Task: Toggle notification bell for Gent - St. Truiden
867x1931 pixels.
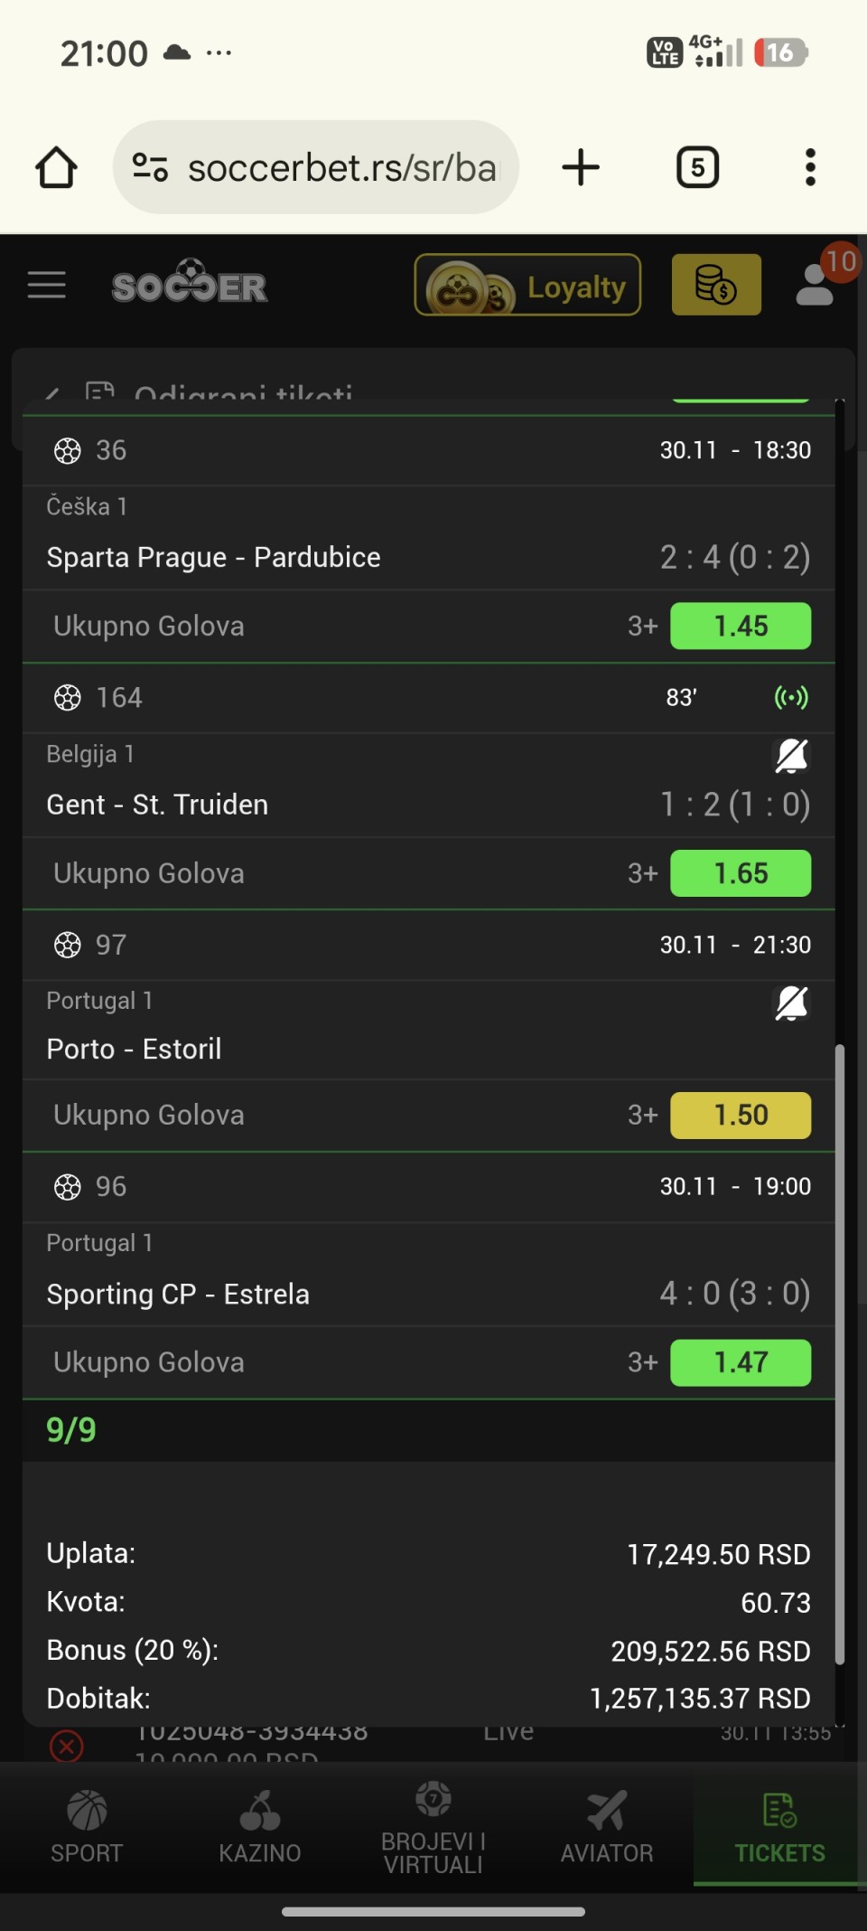Action: pos(792,756)
